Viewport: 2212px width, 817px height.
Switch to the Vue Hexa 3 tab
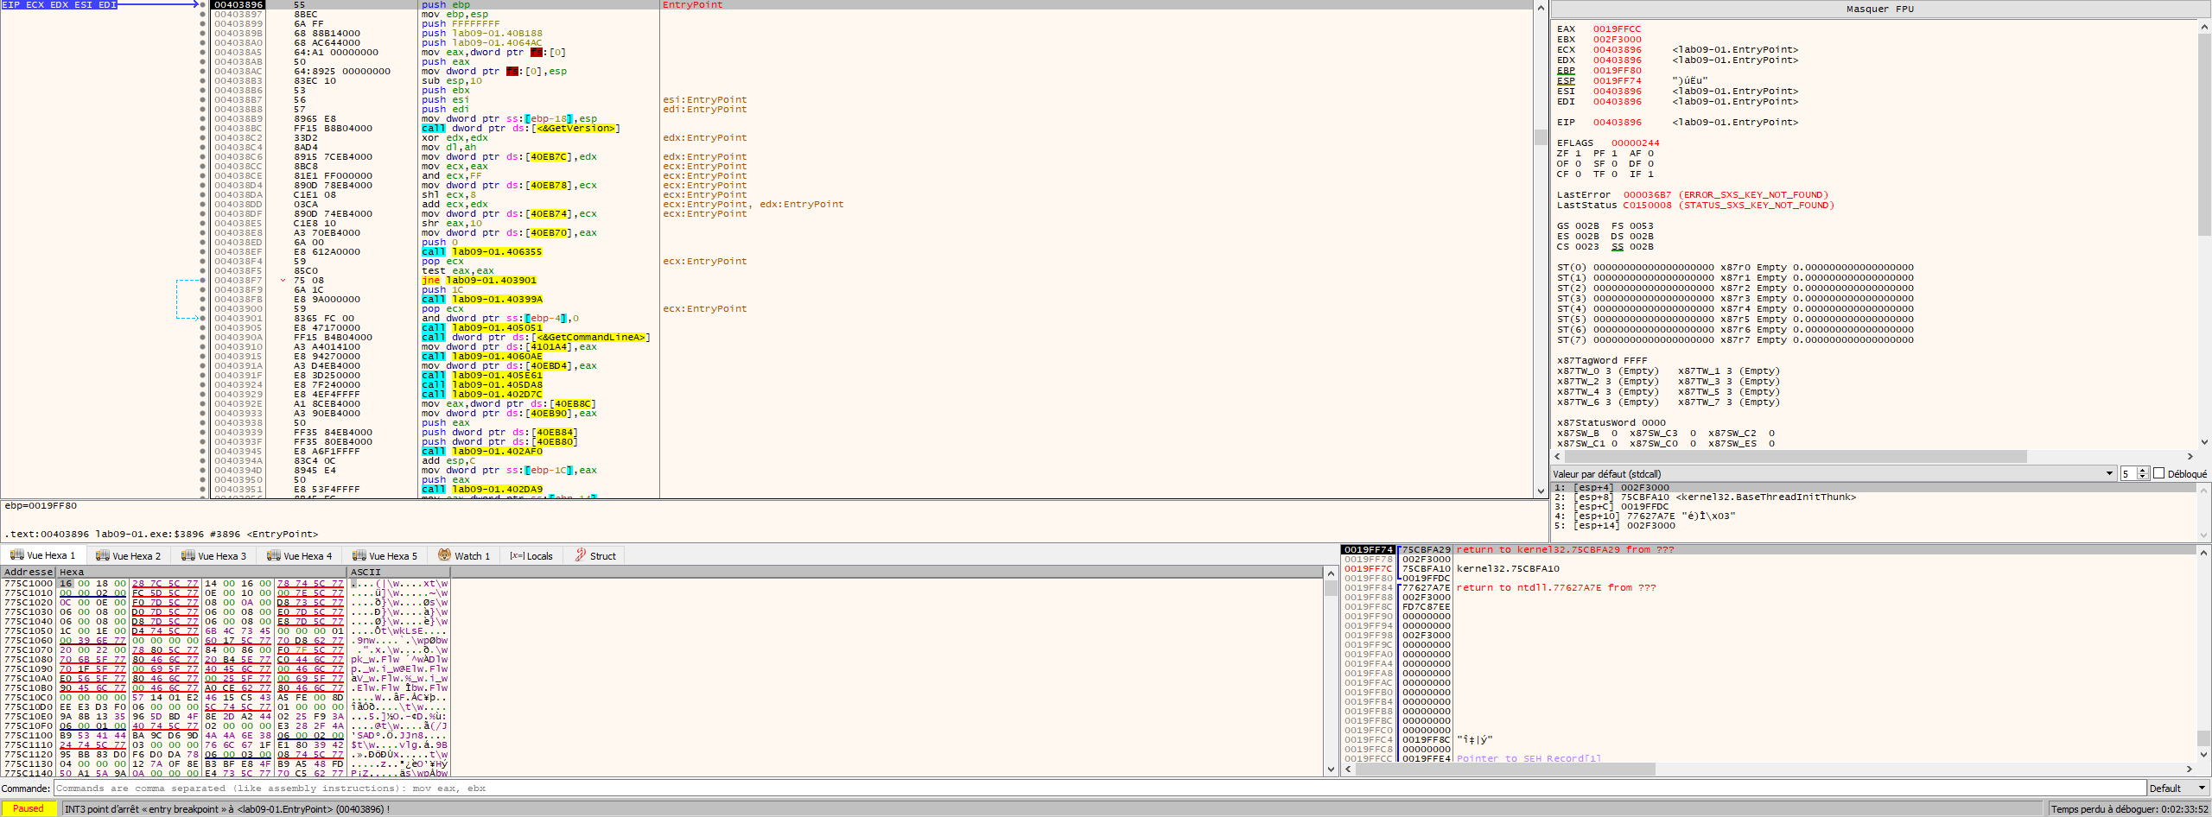[x=214, y=555]
